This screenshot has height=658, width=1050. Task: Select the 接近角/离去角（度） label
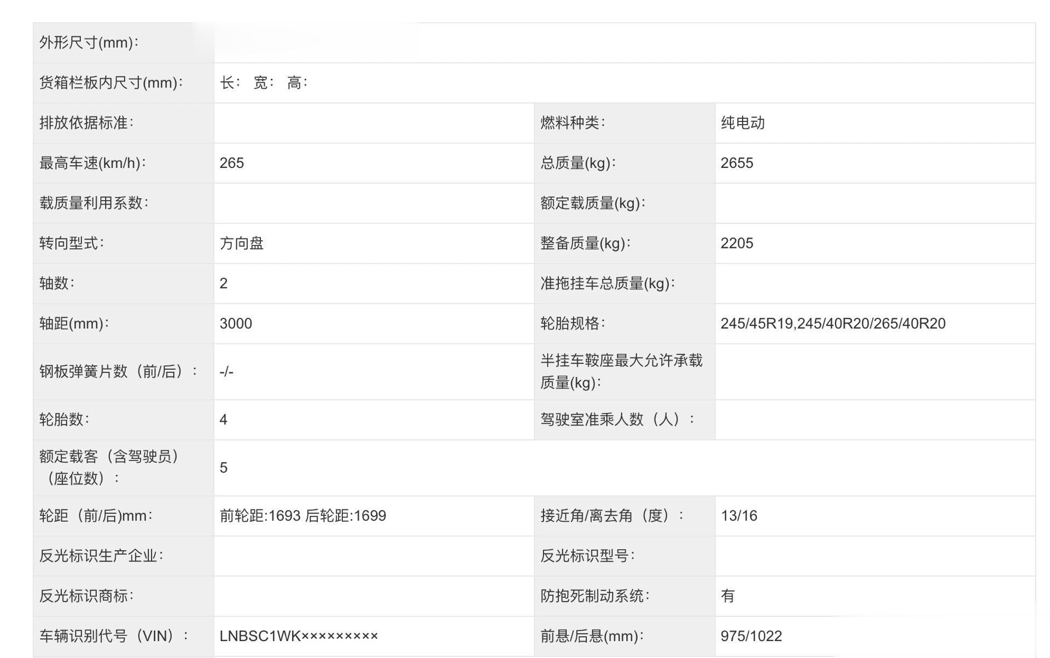pyautogui.click(x=612, y=516)
